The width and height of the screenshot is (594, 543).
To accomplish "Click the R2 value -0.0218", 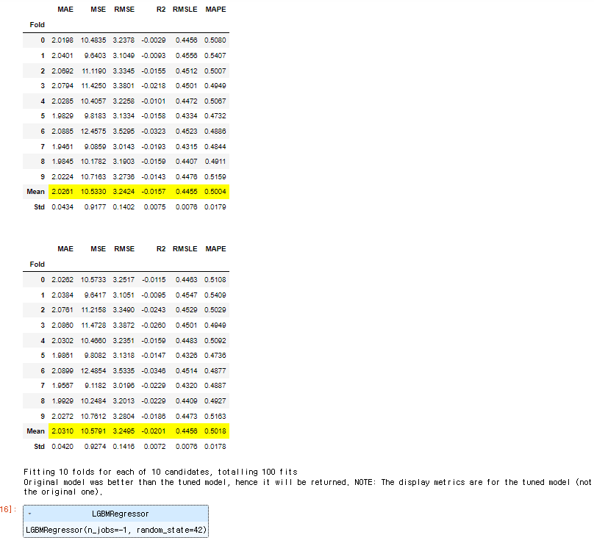I will point(154,85).
